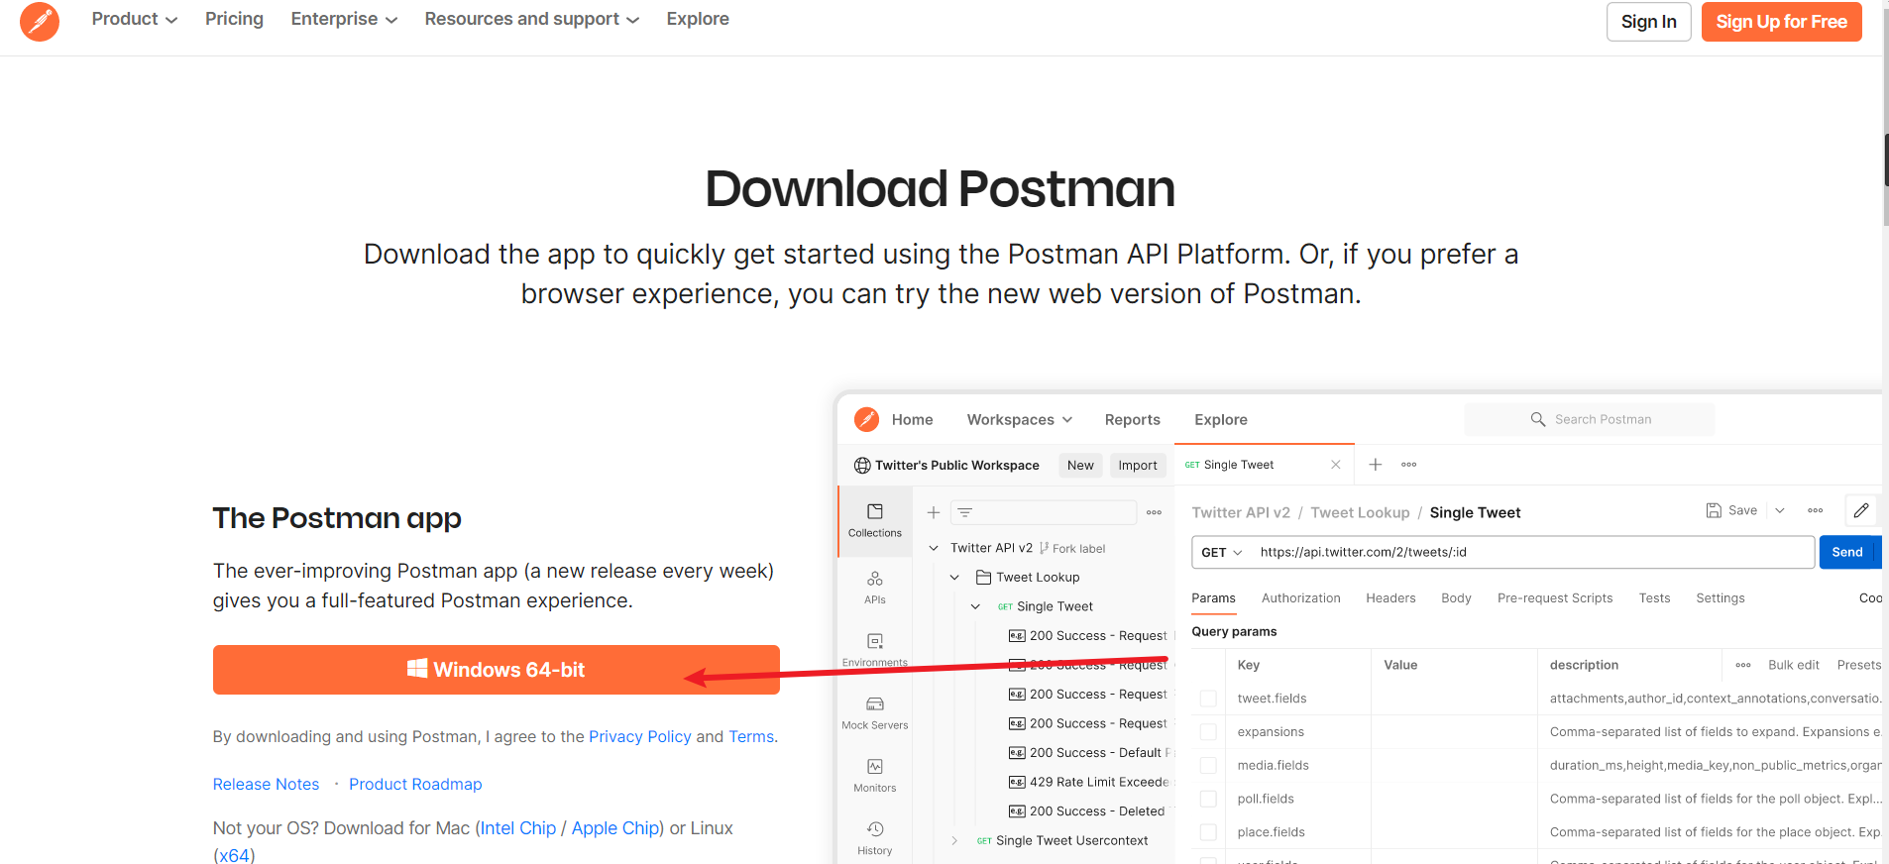Click the three-dot column options beside Bulk edit
Viewport: 1889px width, 864px height.
pyautogui.click(x=1743, y=665)
